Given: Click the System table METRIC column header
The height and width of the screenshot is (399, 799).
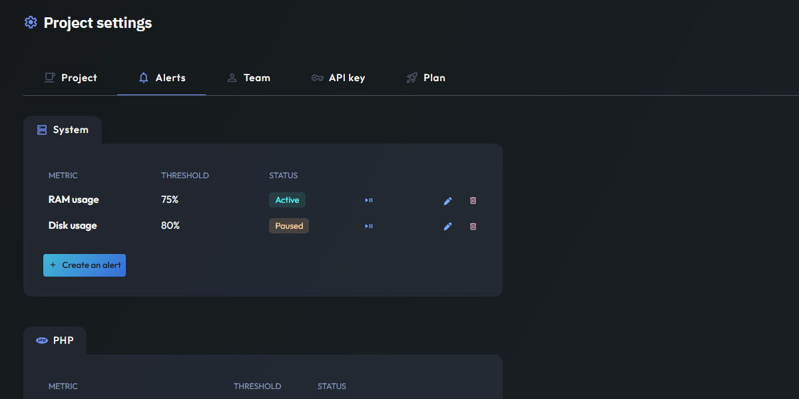Looking at the screenshot, I should (x=63, y=176).
